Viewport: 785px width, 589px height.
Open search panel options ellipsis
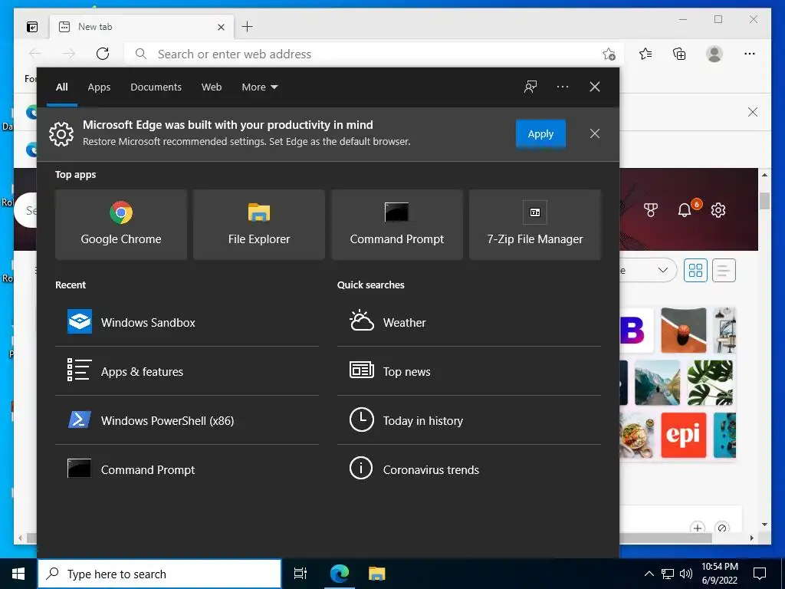562,87
